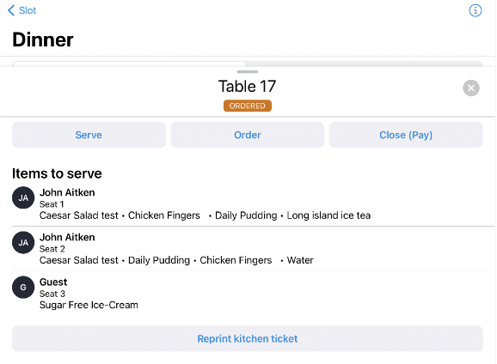Select the JA avatar for Seat 2
Screen dimensions: 497x364
pyautogui.click(x=23, y=243)
